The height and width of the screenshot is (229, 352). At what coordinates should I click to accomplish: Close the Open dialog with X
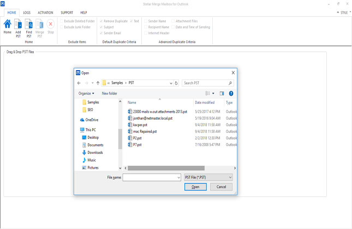tap(233, 73)
